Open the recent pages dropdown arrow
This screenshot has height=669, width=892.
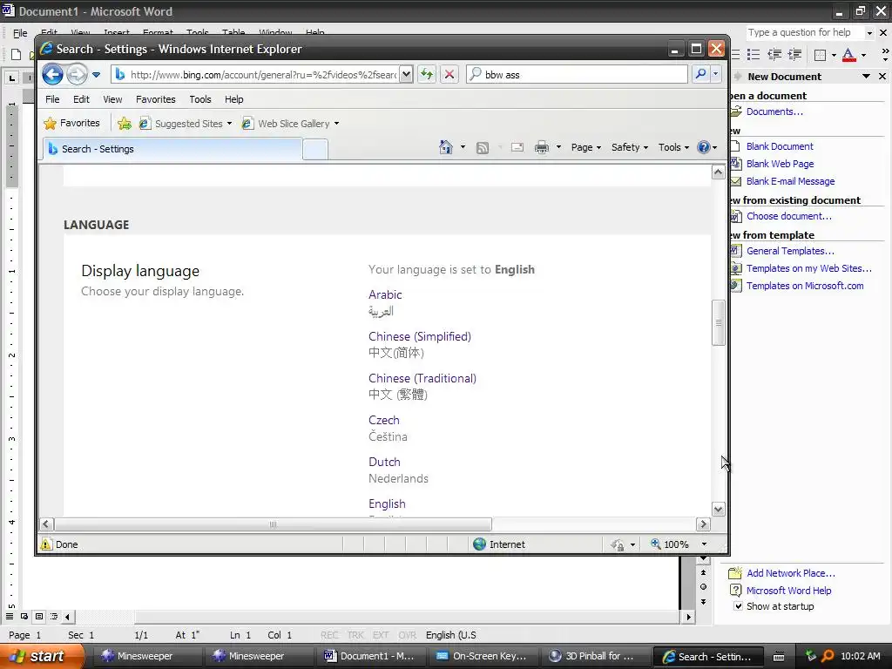pyautogui.click(x=96, y=75)
